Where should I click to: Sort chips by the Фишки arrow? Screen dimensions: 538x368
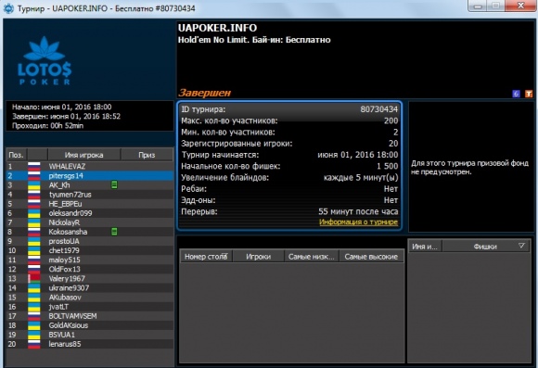pos(521,246)
